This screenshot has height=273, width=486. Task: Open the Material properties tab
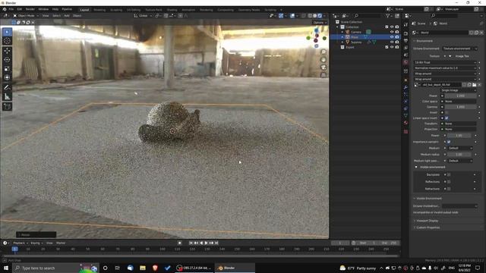pos(406,123)
